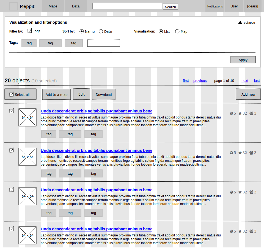
Task: Click the second tag in filter Tags row
Action: 50,43
